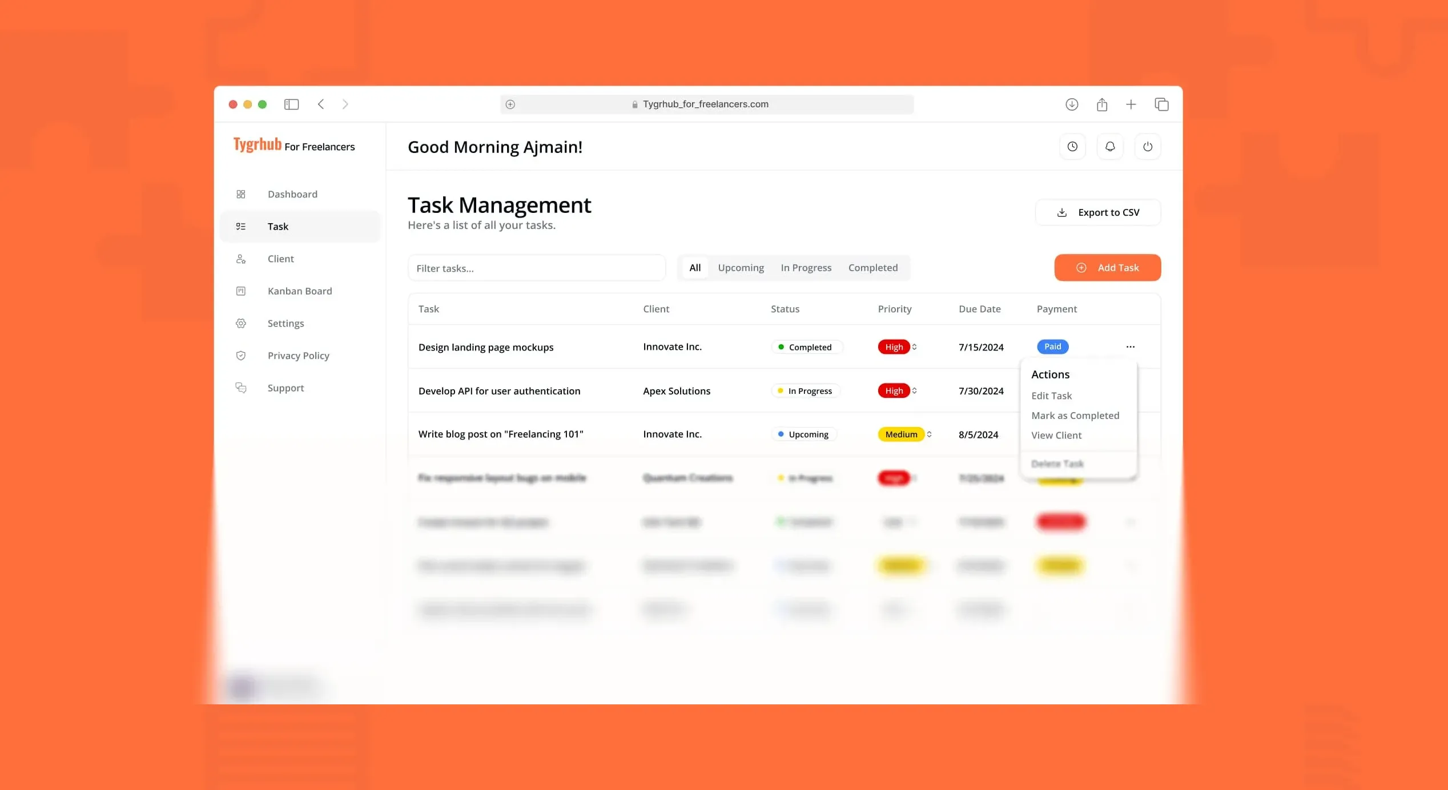Click the download icon on the Export to CSV button
The height and width of the screenshot is (790, 1448).
[1061, 212]
